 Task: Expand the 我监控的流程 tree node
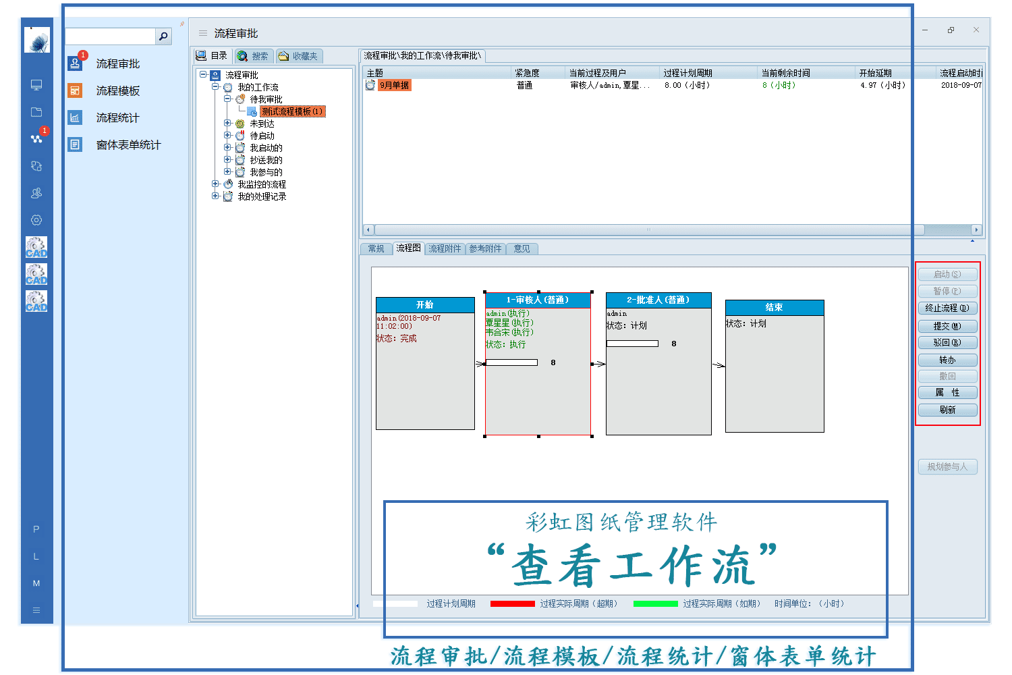[215, 184]
